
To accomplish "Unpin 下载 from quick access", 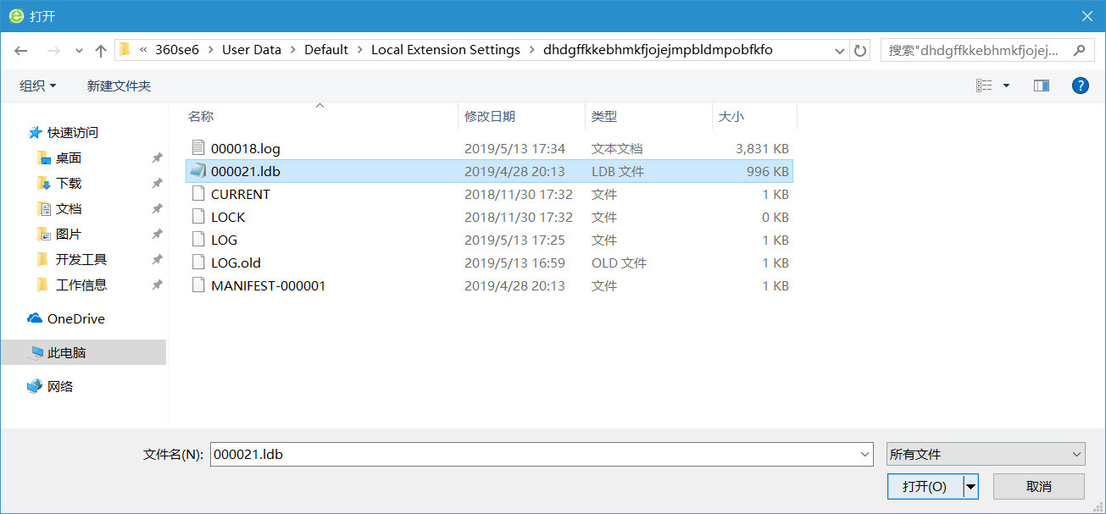I will [x=157, y=183].
